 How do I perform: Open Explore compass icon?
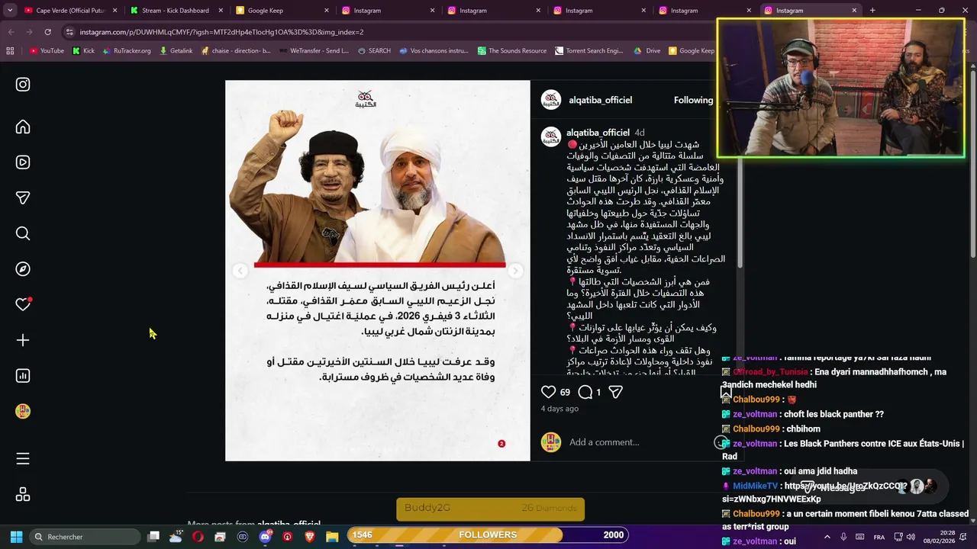pyautogui.click(x=23, y=269)
